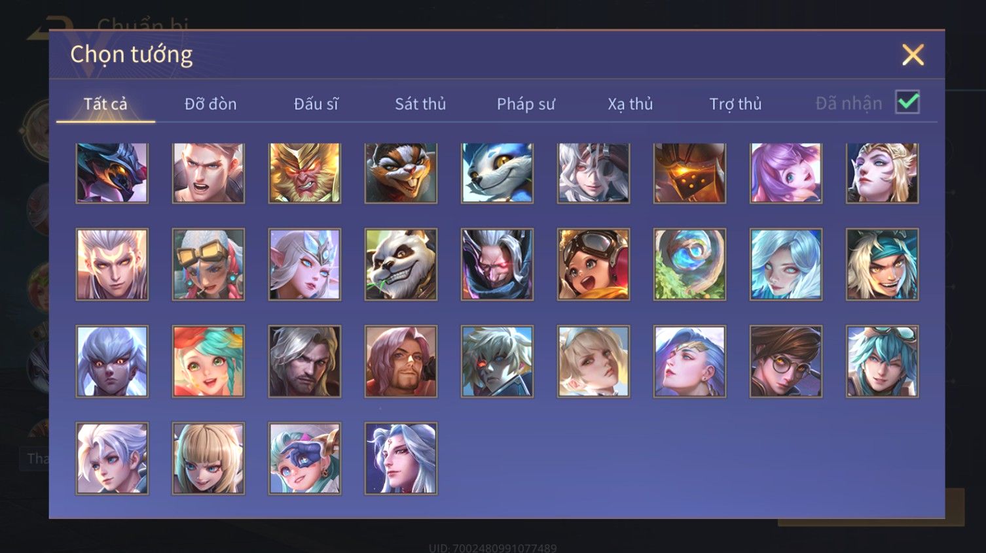Filter by the Xạ thủ tab
Viewport: 986px width, 553px height.
point(630,104)
